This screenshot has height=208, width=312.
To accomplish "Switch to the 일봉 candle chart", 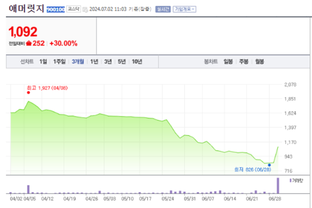I will tap(228, 62).
